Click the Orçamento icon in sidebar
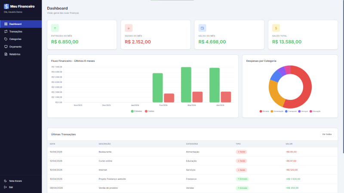 pos(6,47)
